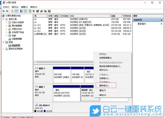Select 存储 node in the tree
Viewport: 165px width, 118px height.
10,42
